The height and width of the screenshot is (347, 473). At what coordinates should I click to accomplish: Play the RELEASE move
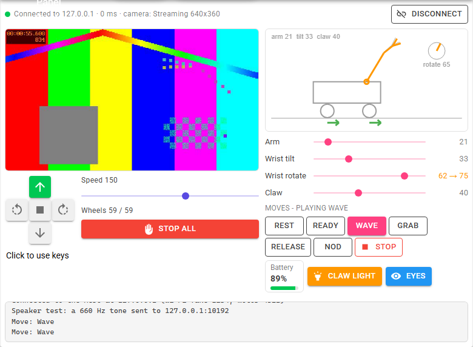pyautogui.click(x=288, y=247)
